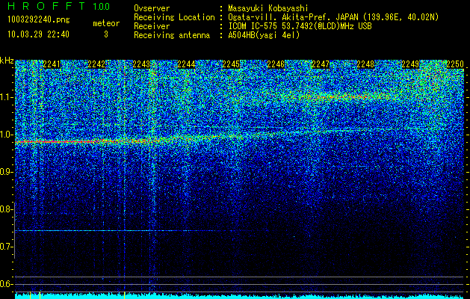The width and height of the screenshot is (470, 299).
Task: Click antenna A504HB(yagi 4el) text
Action: tap(264, 35)
